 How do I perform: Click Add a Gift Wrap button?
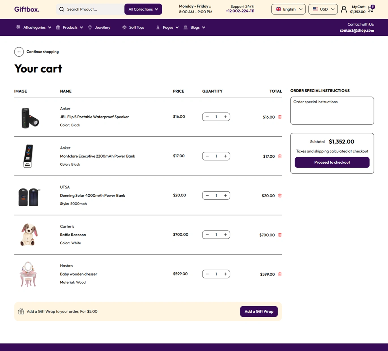pos(259,312)
